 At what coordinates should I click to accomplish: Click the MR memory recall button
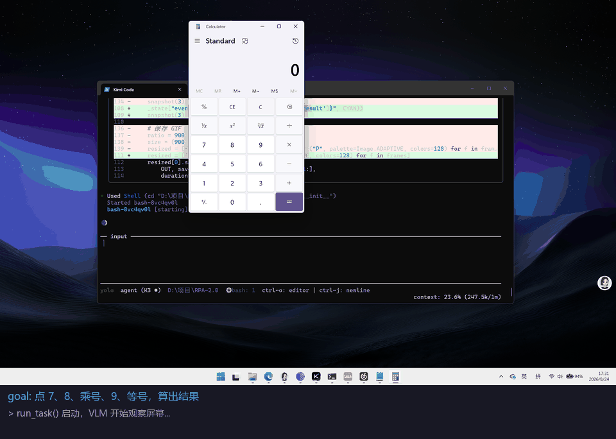(x=218, y=91)
